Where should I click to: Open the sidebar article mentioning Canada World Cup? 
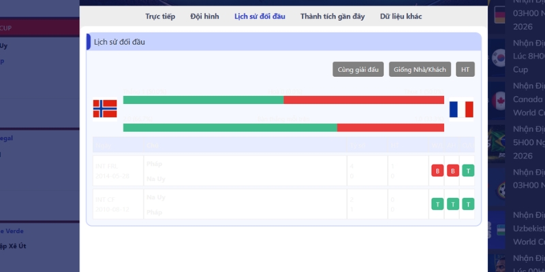coord(529,99)
